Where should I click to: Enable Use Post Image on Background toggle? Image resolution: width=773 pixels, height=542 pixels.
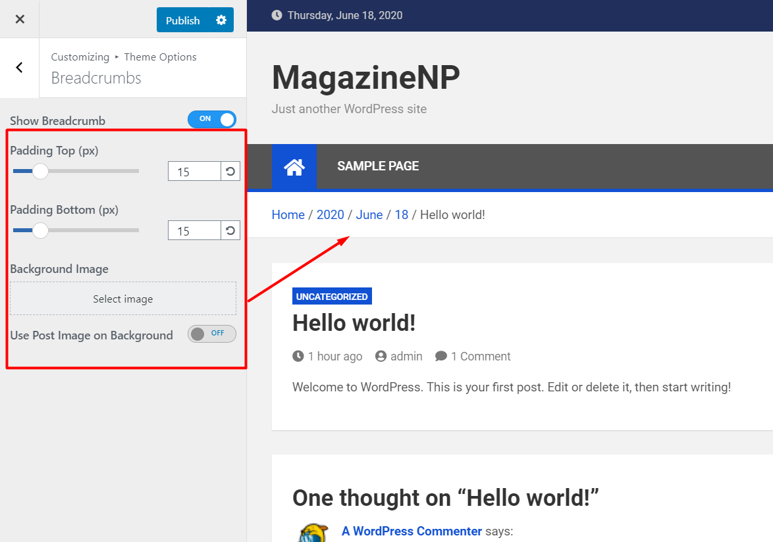(212, 333)
